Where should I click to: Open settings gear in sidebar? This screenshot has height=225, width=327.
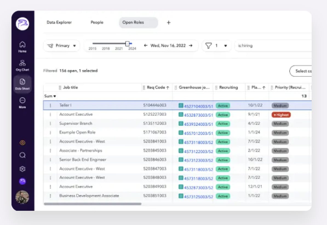pyautogui.click(x=22, y=169)
